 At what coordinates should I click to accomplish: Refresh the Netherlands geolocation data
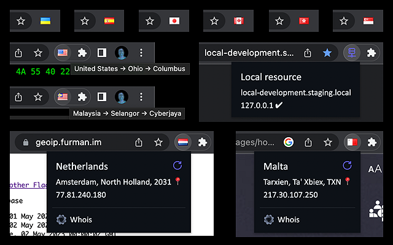tap(177, 166)
